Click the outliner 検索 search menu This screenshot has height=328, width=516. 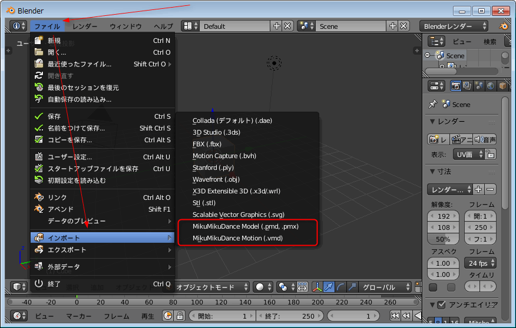(x=490, y=41)
